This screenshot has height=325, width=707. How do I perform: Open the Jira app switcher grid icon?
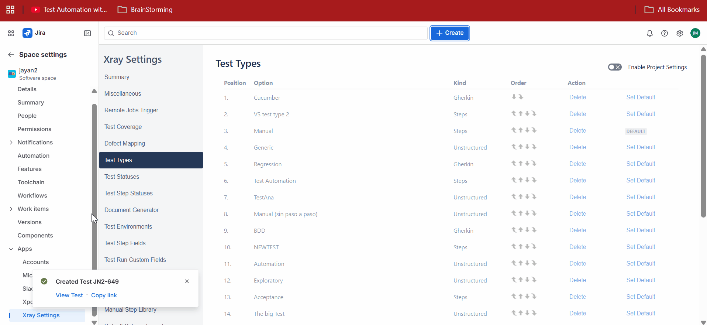(x=11, y=33)
